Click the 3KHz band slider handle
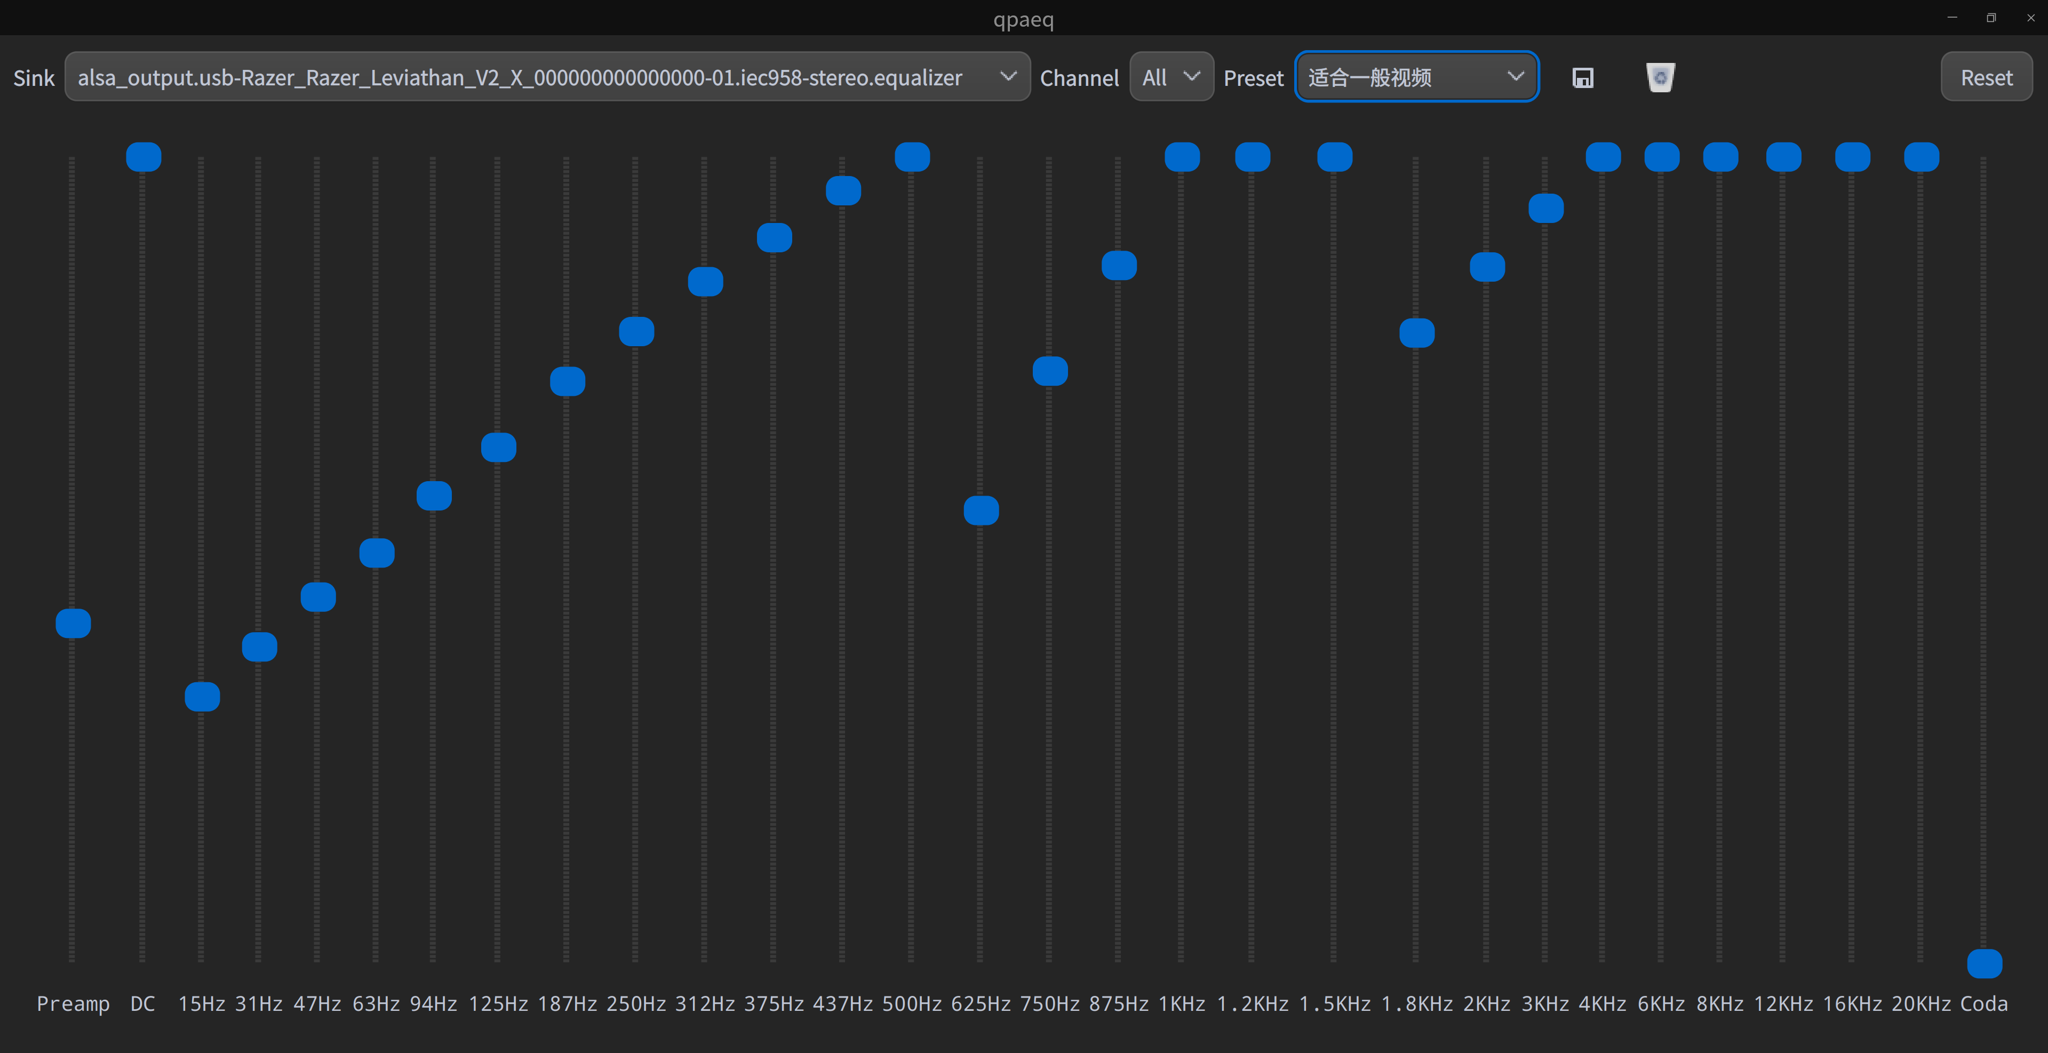Screen dimensions: 2048x1053 pyautogui.click(x=1545, y=208)
